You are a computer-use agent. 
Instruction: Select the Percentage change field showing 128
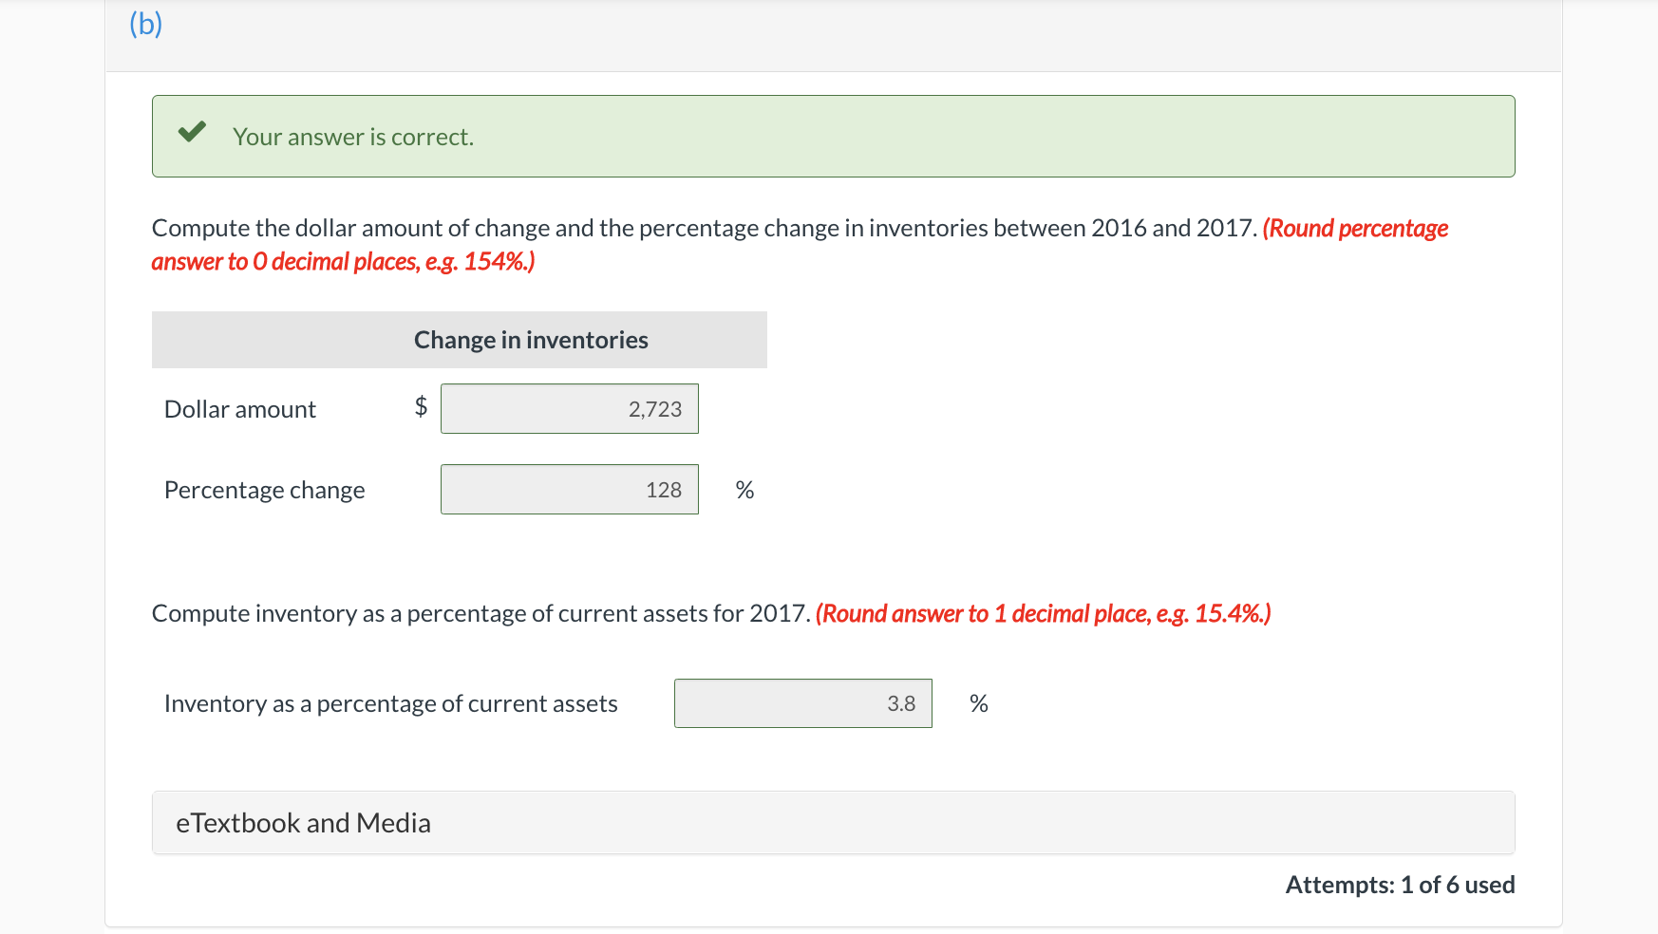click(x=569, y=489)
